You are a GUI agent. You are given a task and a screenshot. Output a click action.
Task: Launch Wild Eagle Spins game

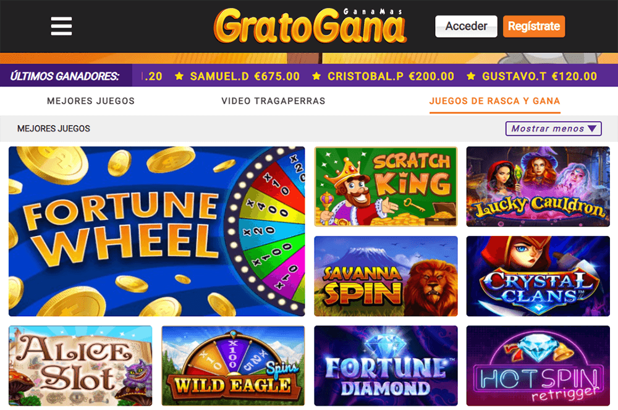pyautogui.click(x=234, y=366)
